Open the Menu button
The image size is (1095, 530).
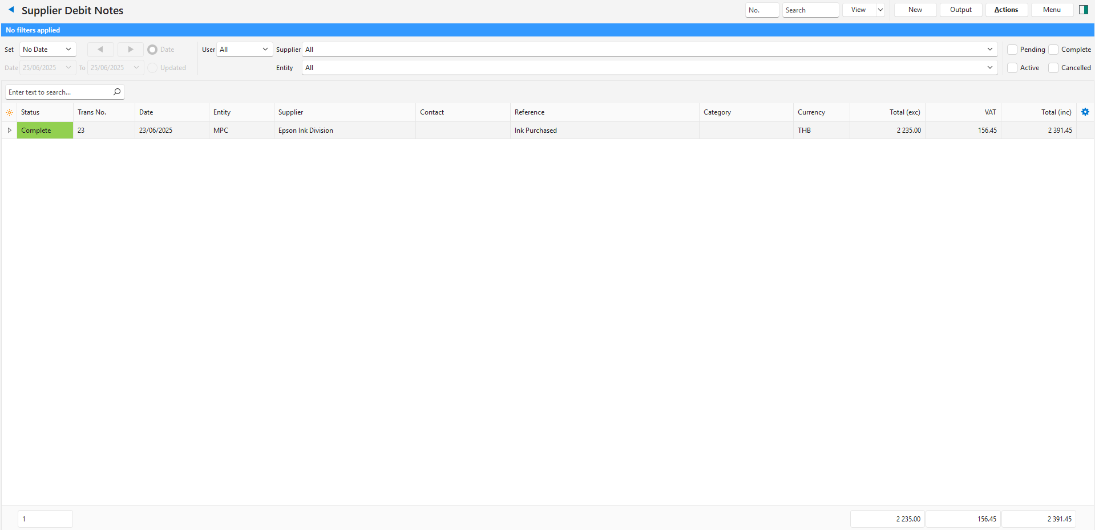[1052, 10]
